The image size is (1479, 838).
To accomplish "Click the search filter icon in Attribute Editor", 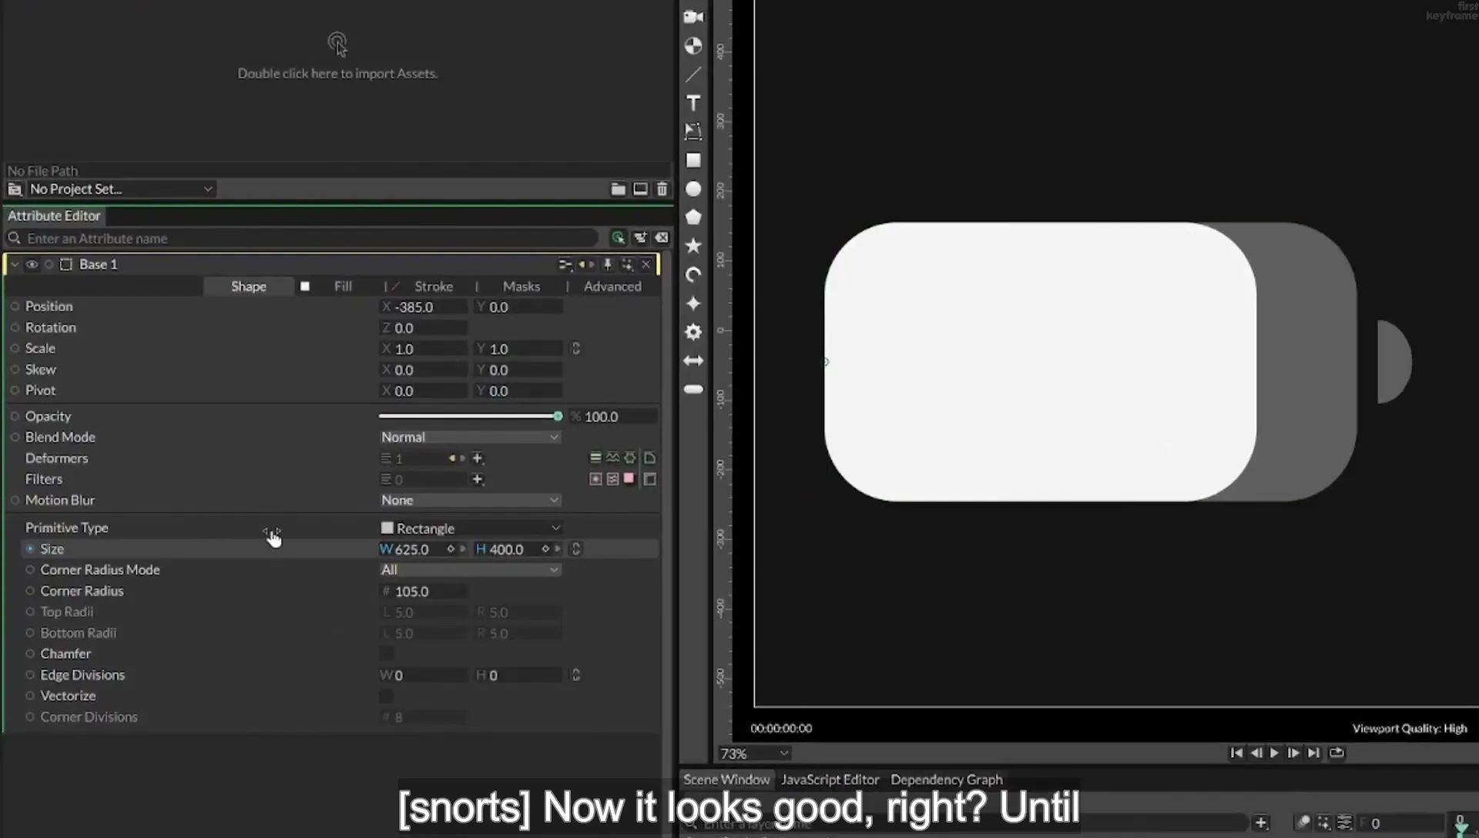I will click(x=618, y=238).
